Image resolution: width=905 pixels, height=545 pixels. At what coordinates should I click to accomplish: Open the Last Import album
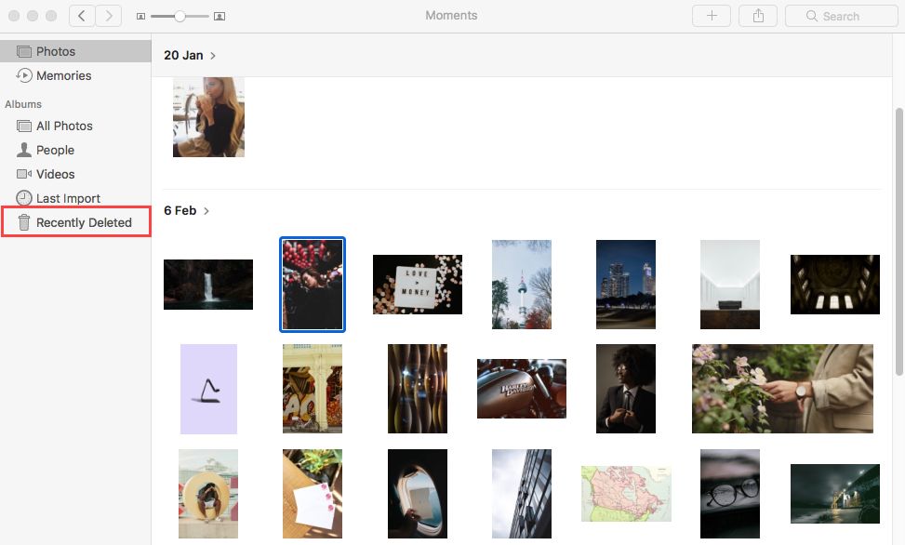coord(68,199)
